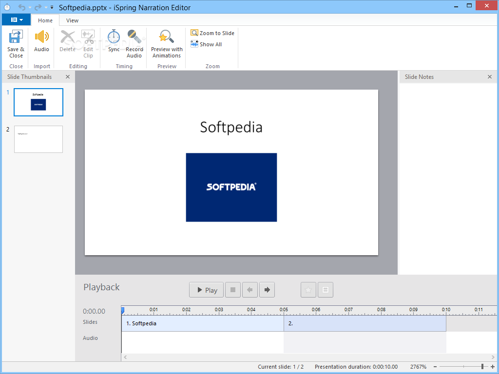This screenshot has height=374, width=499.
Task: Click the 'Current slide: 1 / 2' status text
Action: click(281, 367)
